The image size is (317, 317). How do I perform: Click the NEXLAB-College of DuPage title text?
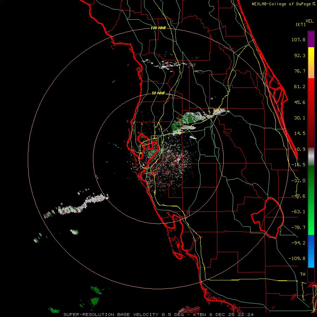(x=282, y=4)
